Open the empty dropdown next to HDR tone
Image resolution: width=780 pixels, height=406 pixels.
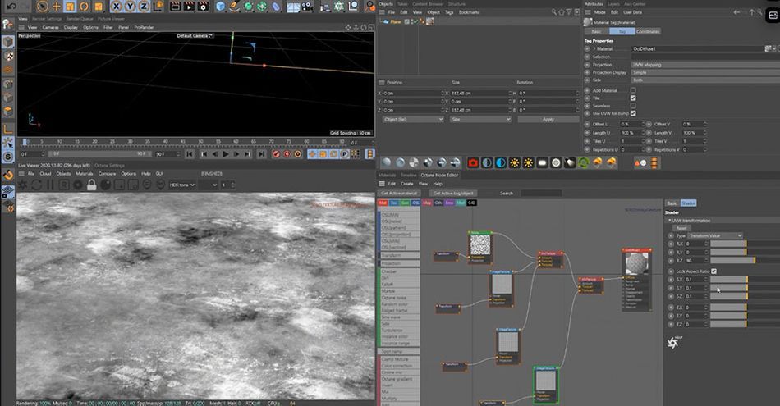[x=208, y=185]
